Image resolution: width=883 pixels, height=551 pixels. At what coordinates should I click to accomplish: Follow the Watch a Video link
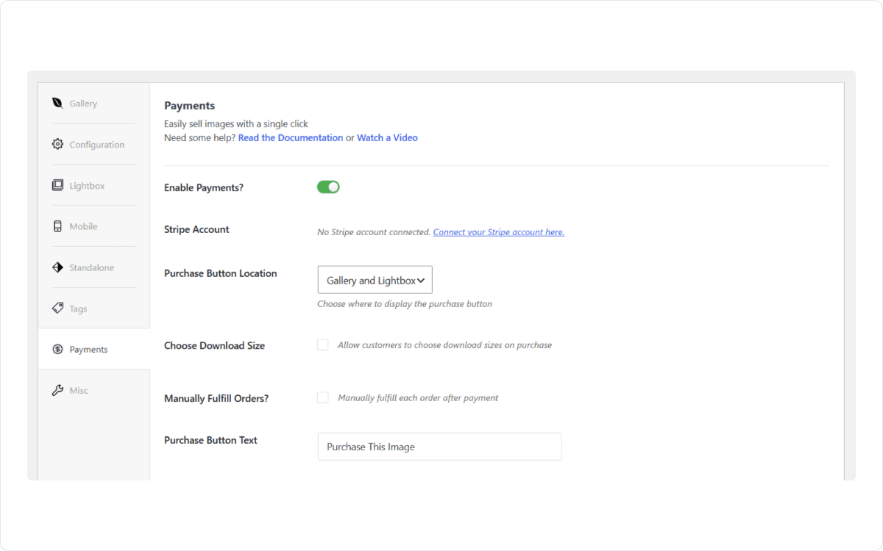387,137
